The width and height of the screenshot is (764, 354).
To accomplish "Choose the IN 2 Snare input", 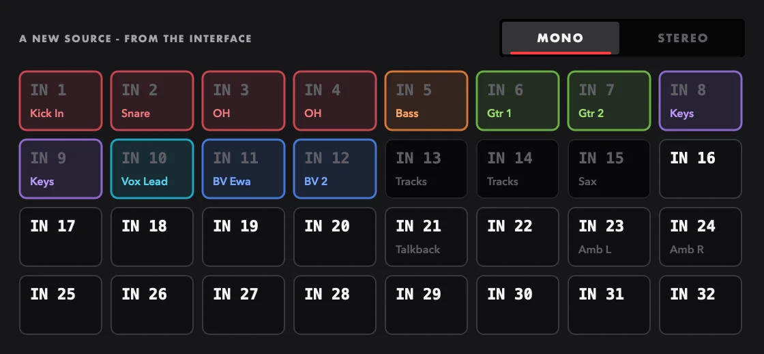I will [x=152, y=101].
